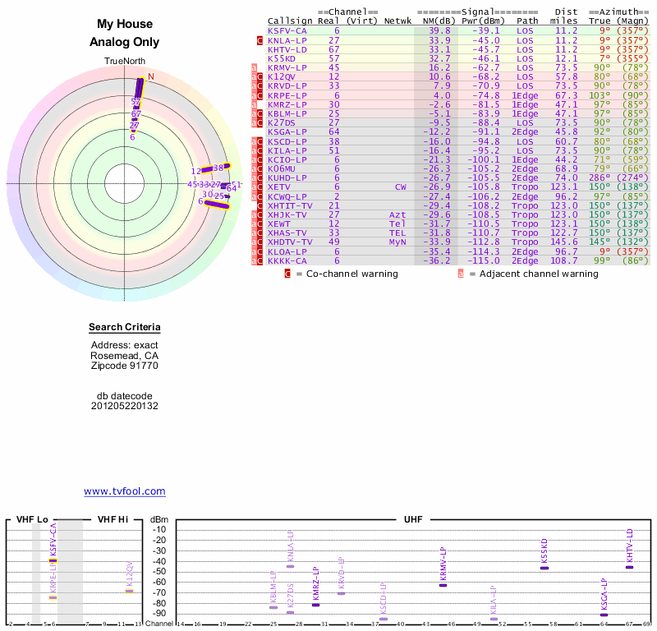Click the co-channel warning icon beside XHTIT-TV
Image resolution: width=657 pixels, height=631 pixels.
(260, 205)
